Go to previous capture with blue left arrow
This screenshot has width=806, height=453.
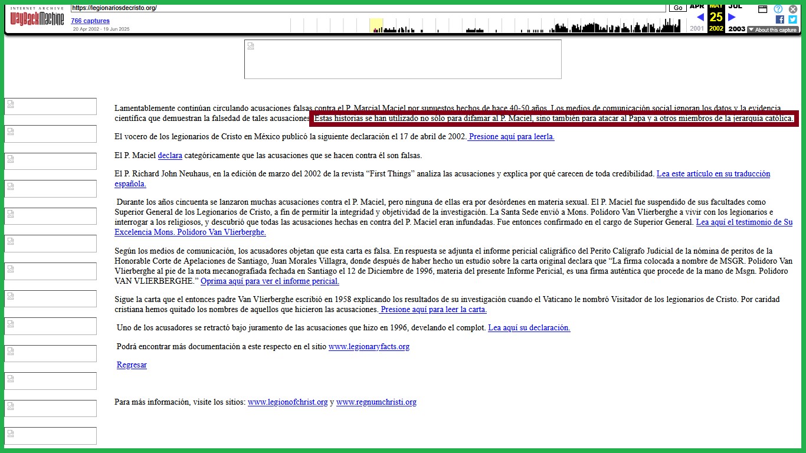pos(700,17)
